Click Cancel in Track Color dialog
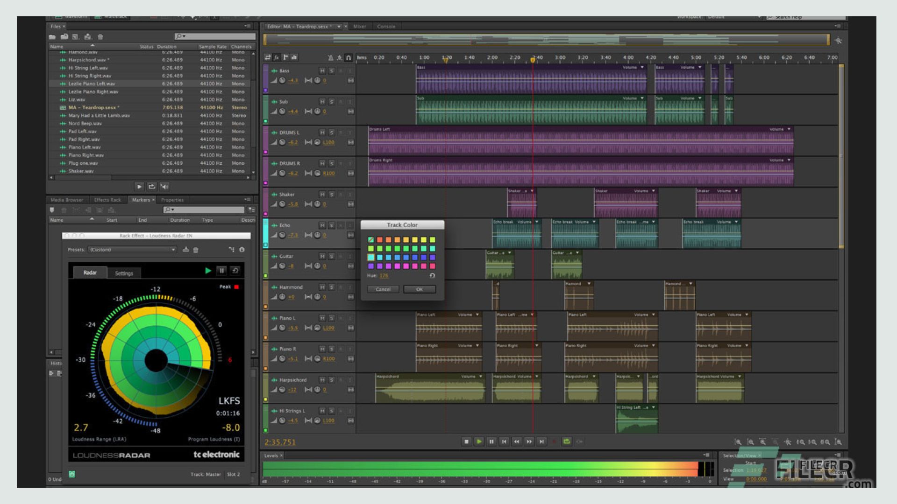The height and width of the screenshot is (504, 897). pyautogui.click(x=383, y=289)
